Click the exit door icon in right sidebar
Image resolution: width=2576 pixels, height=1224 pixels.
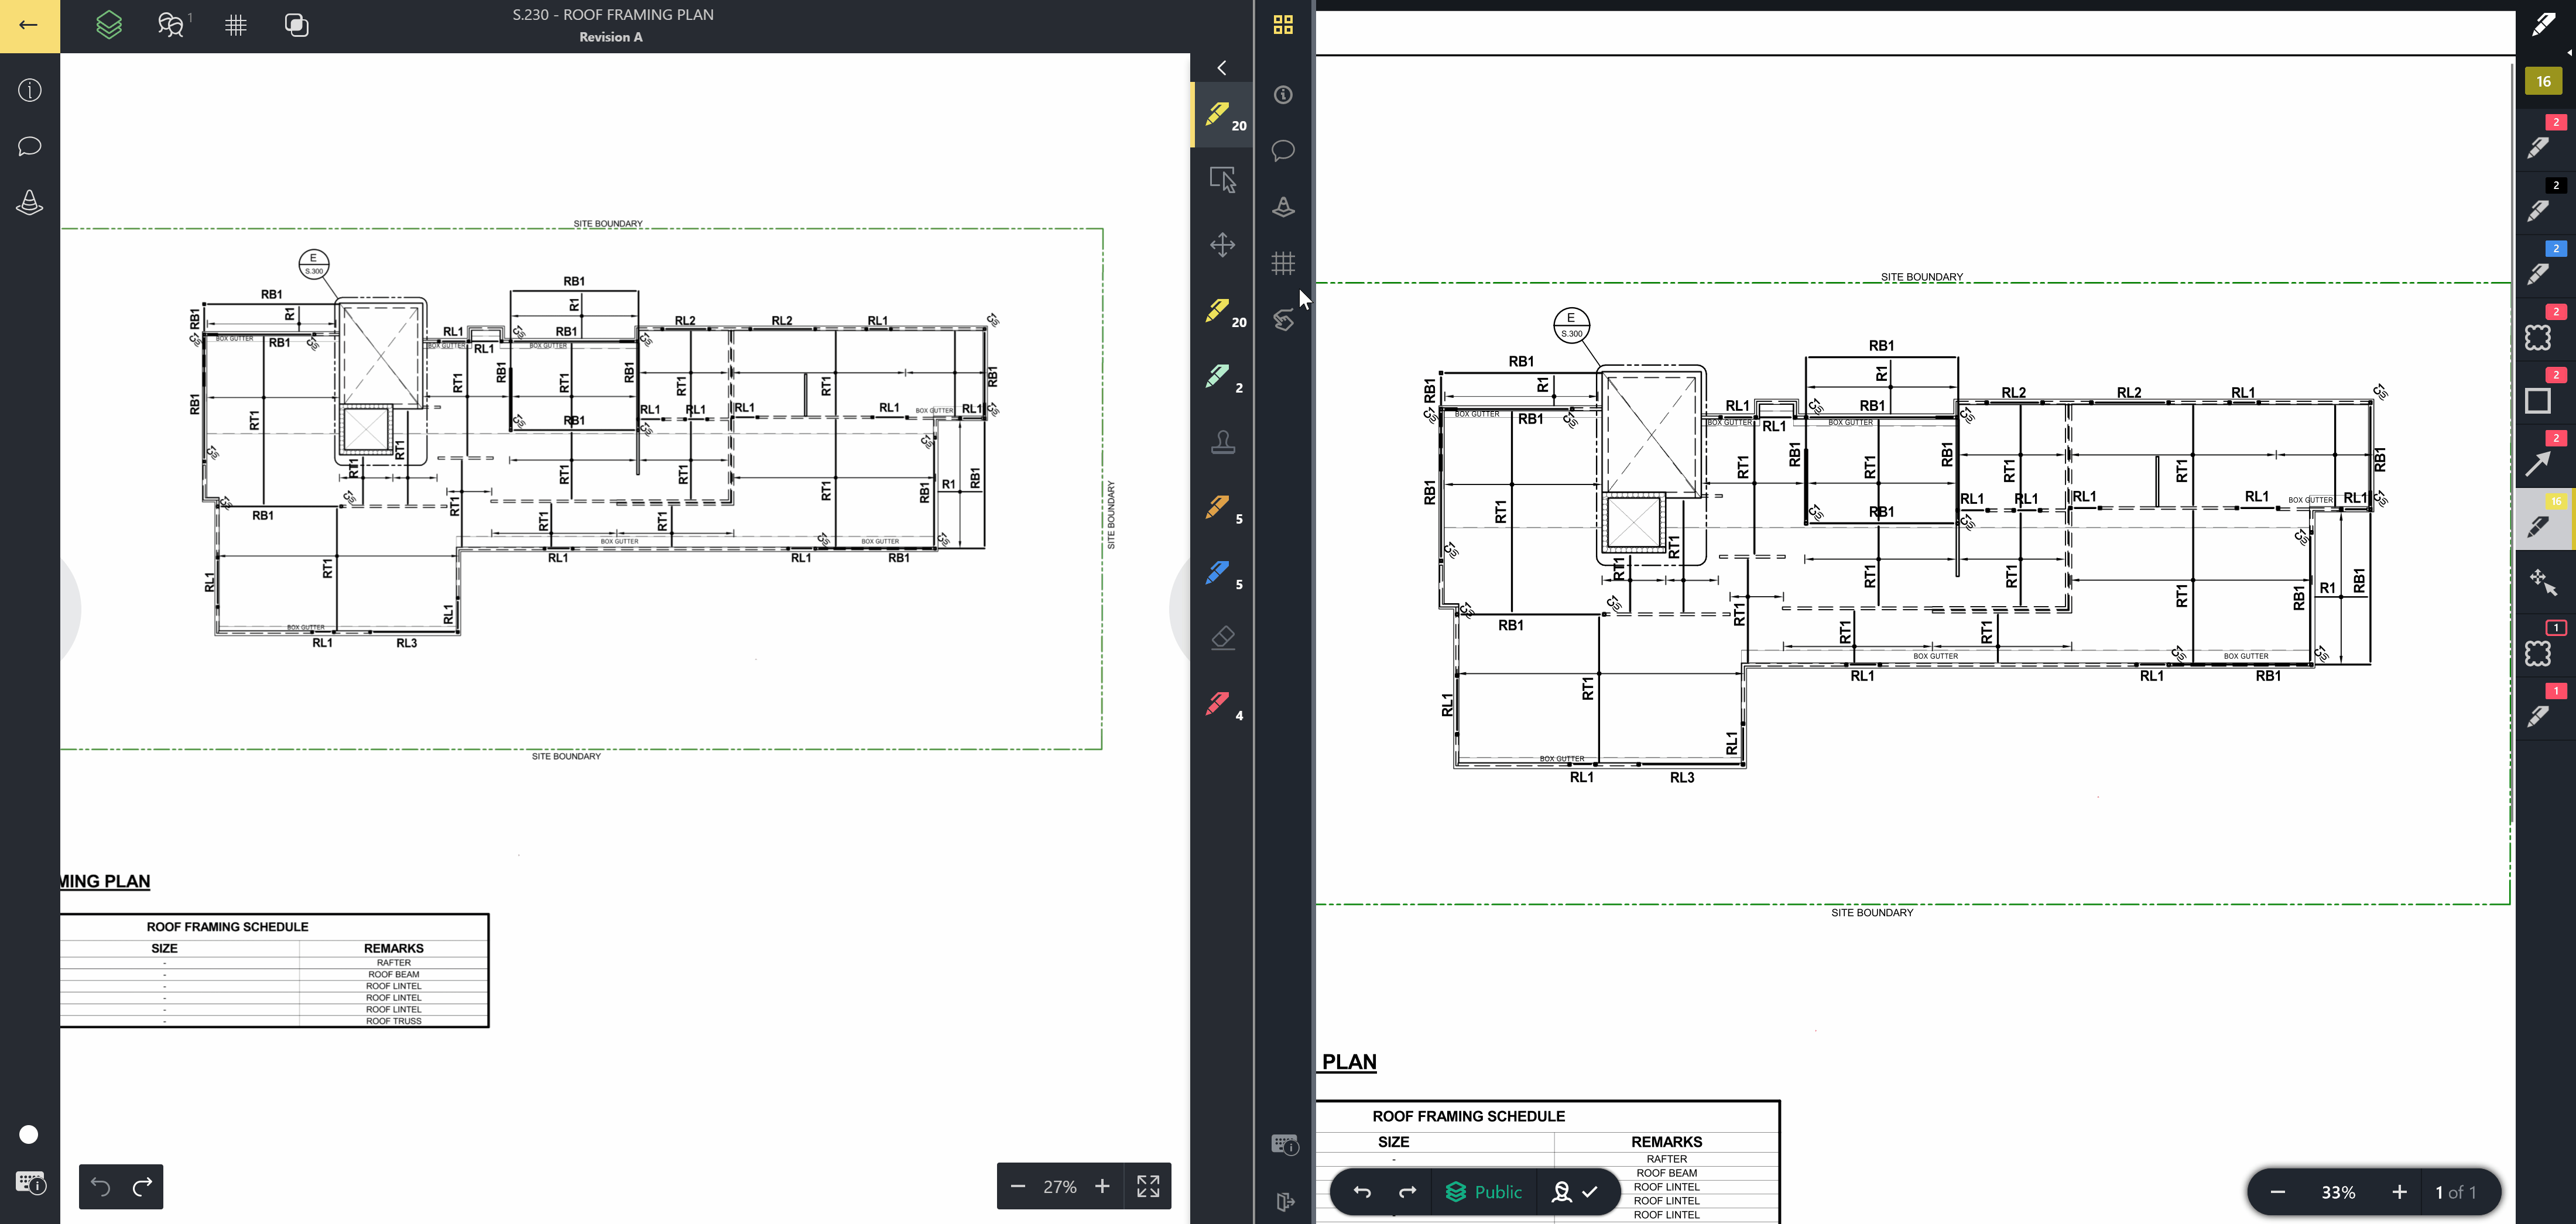[x=1285, y=1201]
